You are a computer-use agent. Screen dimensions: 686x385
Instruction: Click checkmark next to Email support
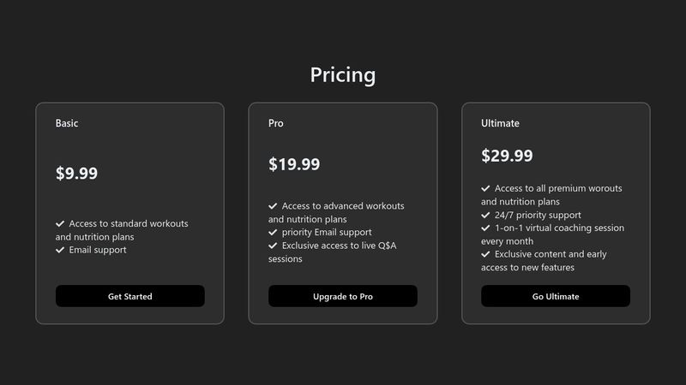tap(60, 250)
